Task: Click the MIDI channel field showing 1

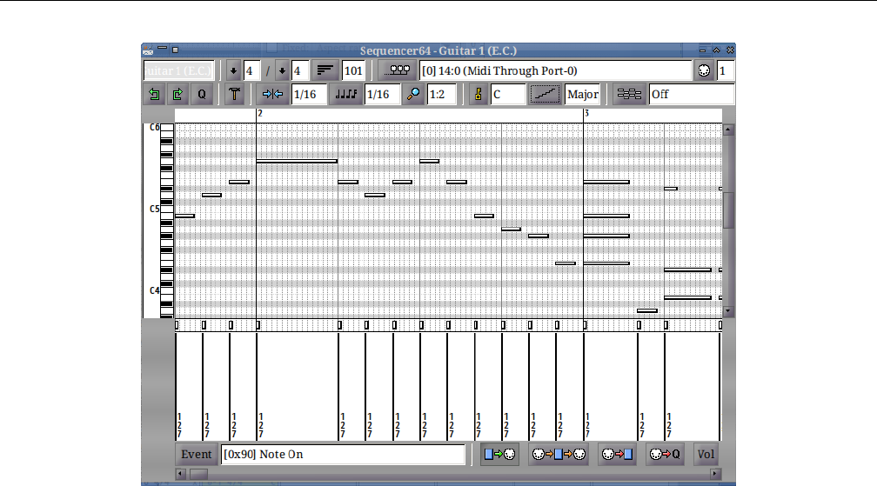Action: click(x=726, y=71)
